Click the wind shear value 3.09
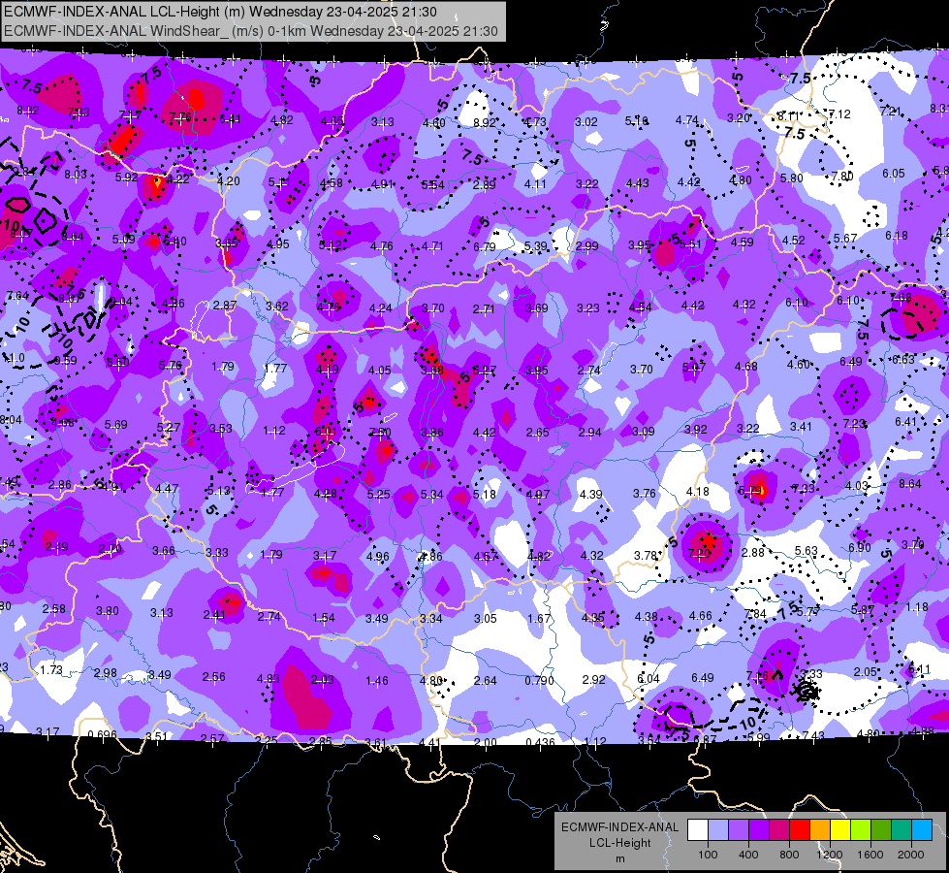Viewport: 949px width, 873px height. (x=644, y=431)
